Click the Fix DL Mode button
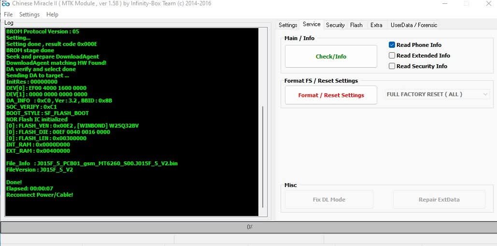This screenshot has width=497, height=246. 329,200
